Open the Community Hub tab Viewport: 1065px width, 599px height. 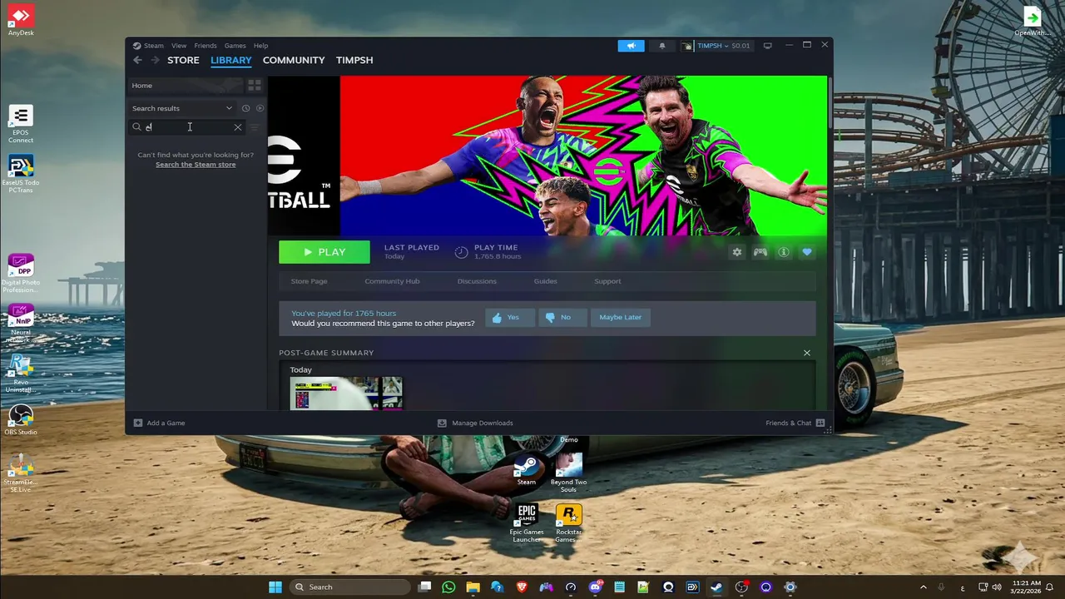pos(392,281)
